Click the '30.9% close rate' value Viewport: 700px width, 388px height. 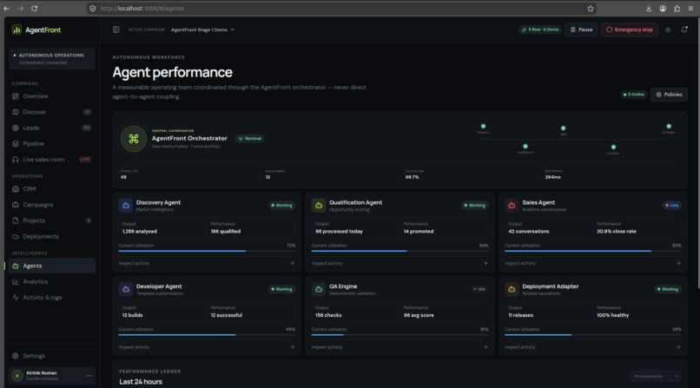616,232
